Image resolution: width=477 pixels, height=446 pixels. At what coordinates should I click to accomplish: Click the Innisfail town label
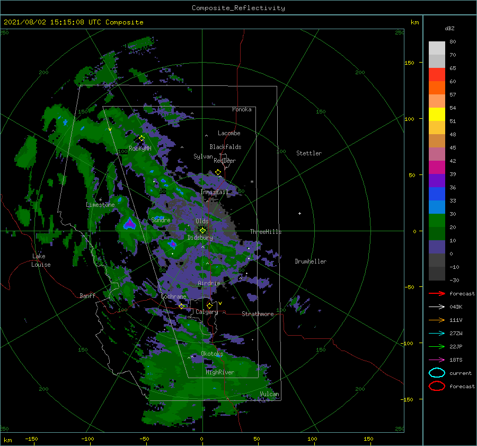point(214,192)
